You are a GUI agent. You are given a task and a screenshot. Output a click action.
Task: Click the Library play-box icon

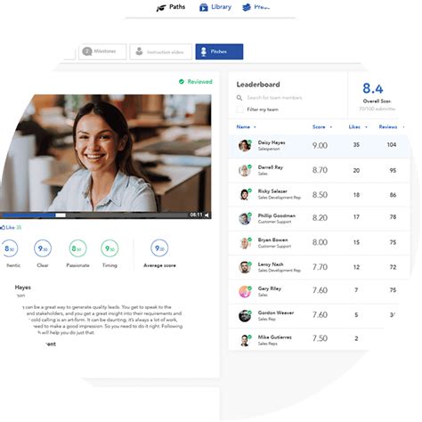(204, 7)
